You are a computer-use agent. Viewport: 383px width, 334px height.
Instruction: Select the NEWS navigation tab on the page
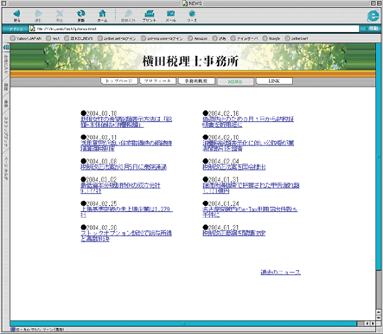pyautogui.click(x=235, y=82)
